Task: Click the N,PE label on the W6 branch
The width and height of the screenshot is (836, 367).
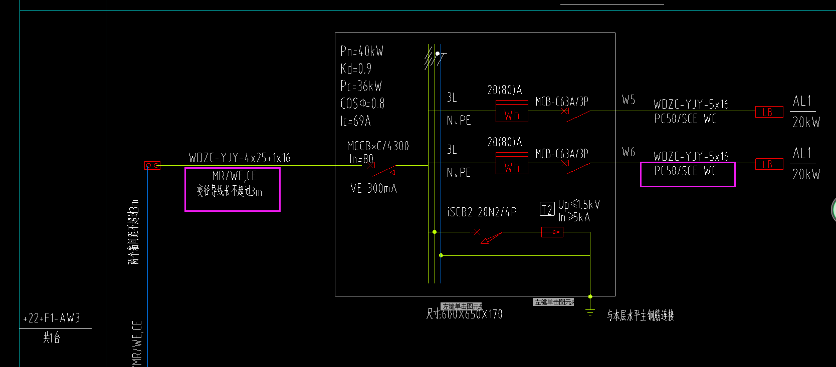Action: (459, 172)
